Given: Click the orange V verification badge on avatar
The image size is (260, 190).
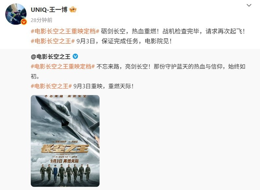Looking at the screenshot, I should [x=24, y=22].
